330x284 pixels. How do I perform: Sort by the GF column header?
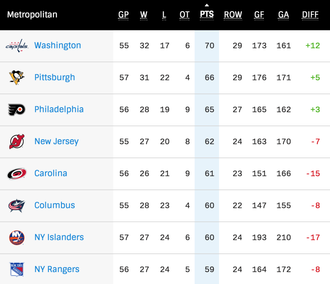(259, 15)
